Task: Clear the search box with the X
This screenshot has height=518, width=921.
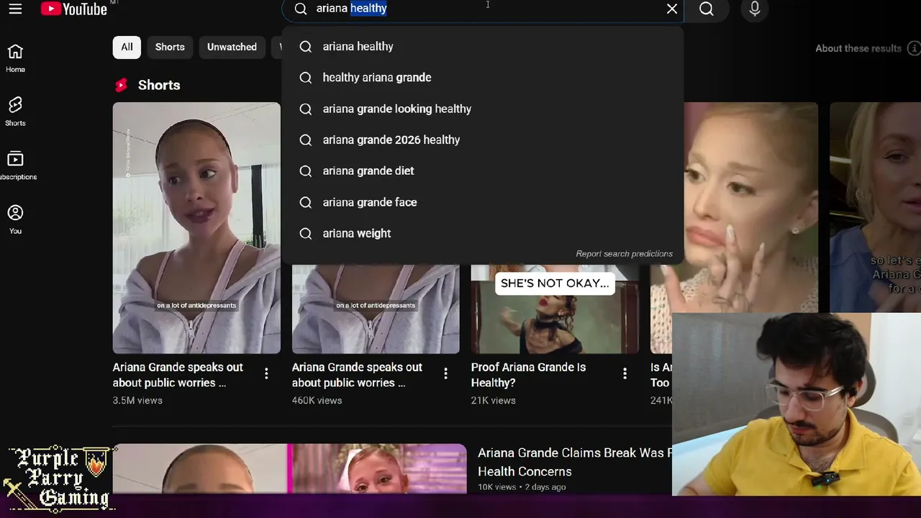Action: point(672,9)
